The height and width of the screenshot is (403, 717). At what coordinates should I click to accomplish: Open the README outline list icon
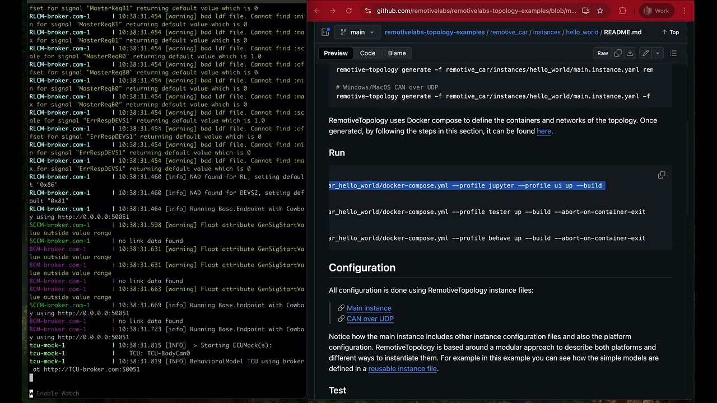coord(673,53)
